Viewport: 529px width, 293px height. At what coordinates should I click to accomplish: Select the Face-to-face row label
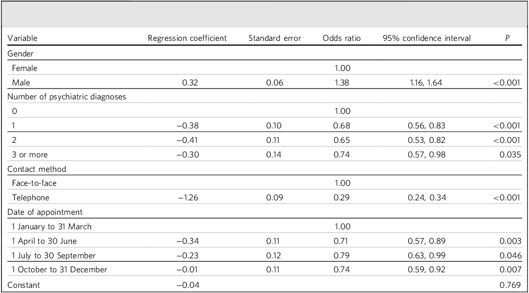coord(34,183)
